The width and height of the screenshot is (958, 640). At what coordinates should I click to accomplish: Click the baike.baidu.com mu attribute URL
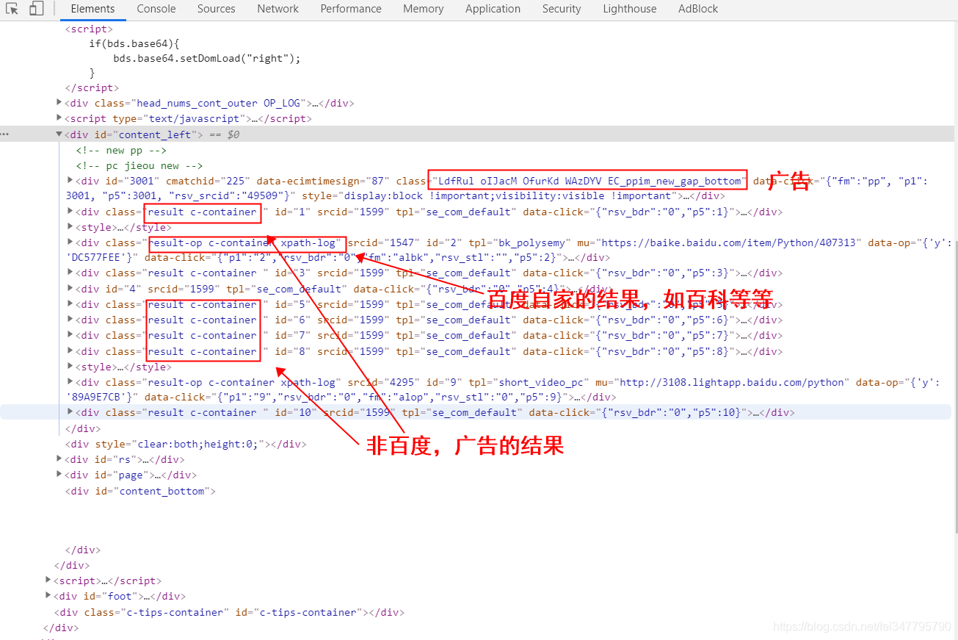point(730,242)
